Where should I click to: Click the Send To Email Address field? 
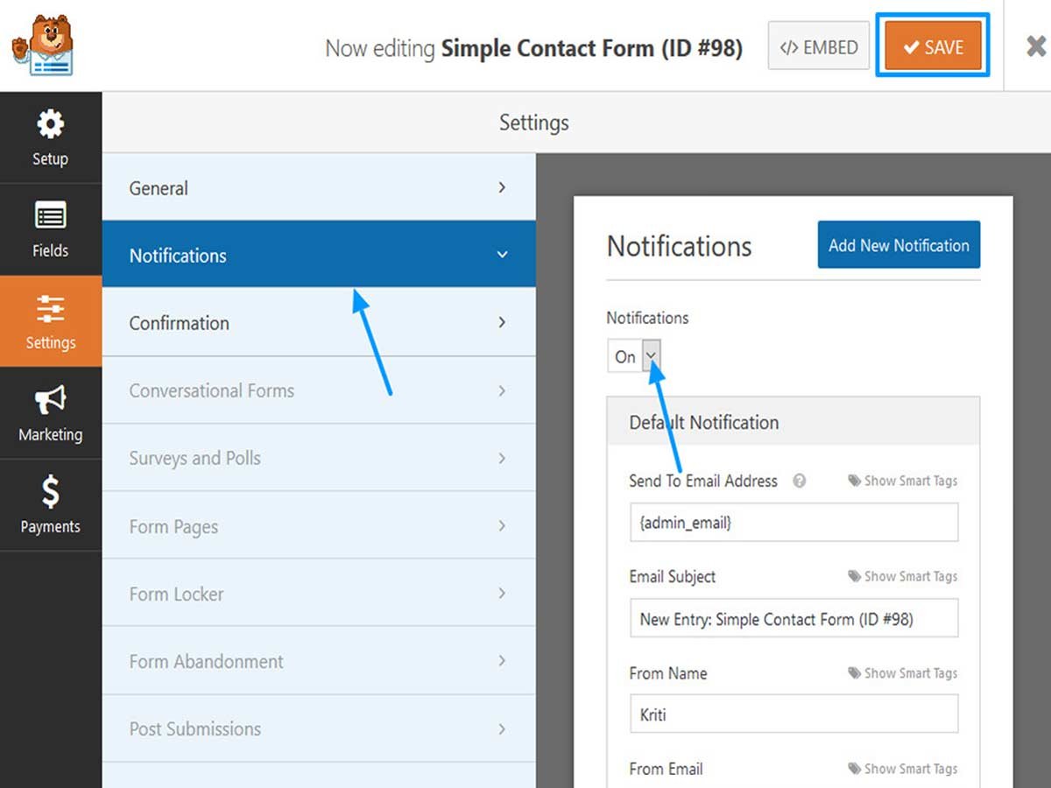pyautogui.click(x=794, y=523)
